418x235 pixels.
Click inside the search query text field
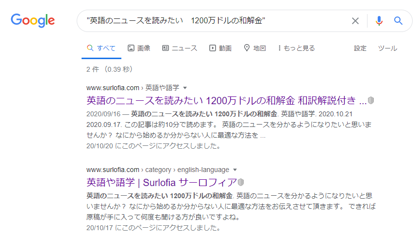[214, 21]
